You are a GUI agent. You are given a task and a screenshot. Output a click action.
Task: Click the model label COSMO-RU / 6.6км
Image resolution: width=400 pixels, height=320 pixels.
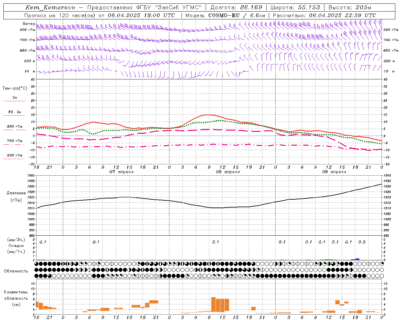click(x=237, y=15)
